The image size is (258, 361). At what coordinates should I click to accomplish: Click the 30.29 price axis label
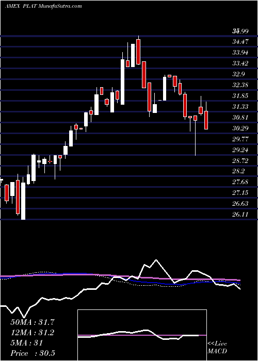pyautogui.click(x=240, y=128)
